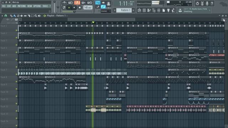Toggle typing keyboard to piano
The width and height of the screenshot is (228, 128).
point(98,2)
